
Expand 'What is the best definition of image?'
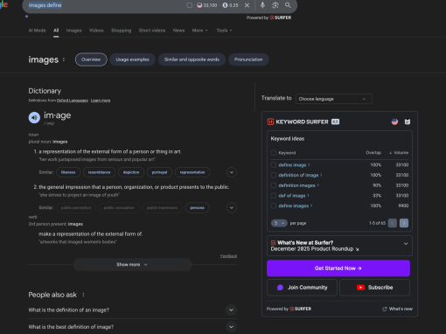(133, 327)
